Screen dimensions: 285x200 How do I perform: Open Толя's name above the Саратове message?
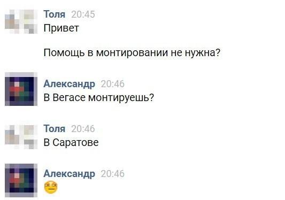[x=55, y=129]
